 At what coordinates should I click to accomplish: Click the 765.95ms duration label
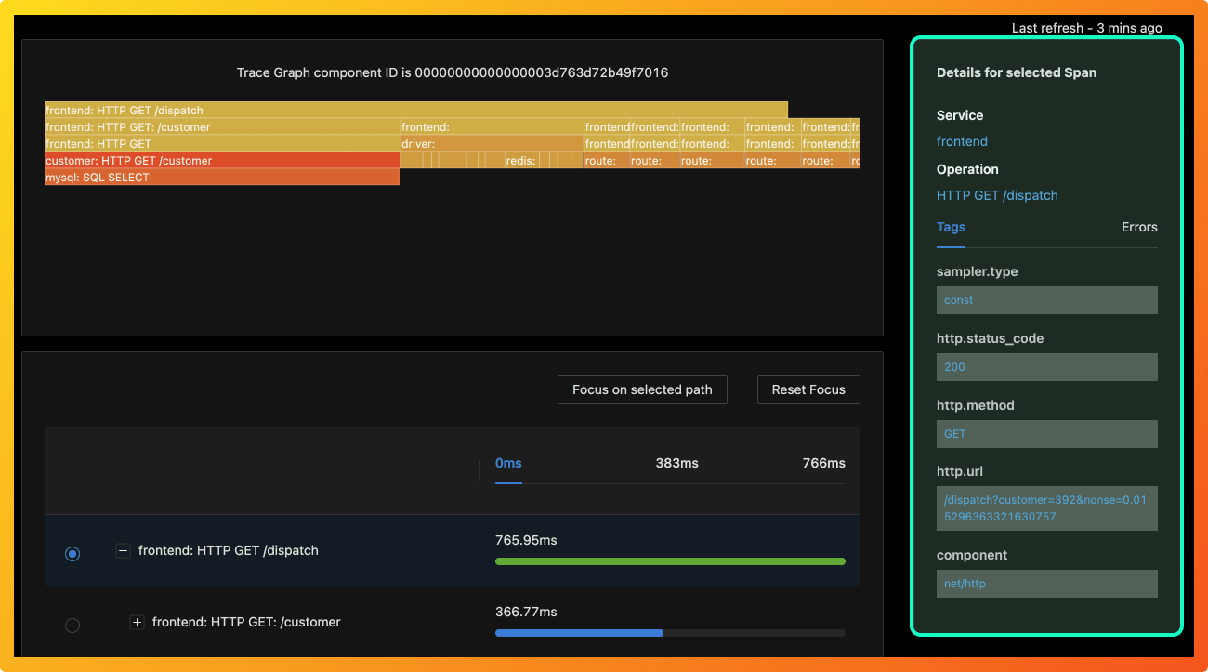click(x=526, y=540)
